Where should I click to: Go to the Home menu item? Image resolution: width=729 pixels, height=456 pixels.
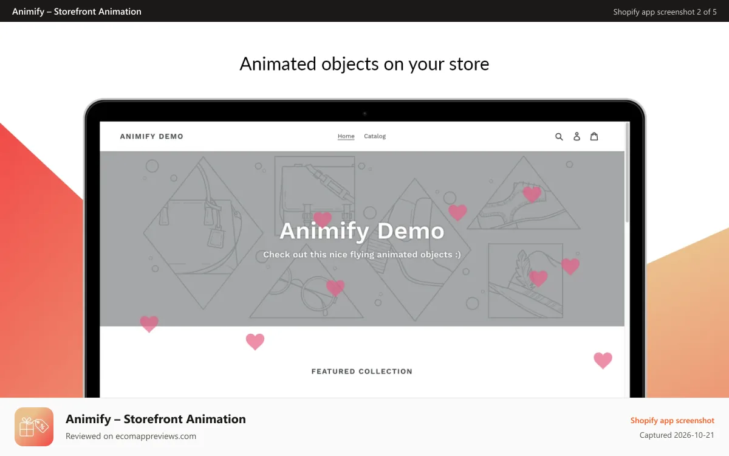346,136
